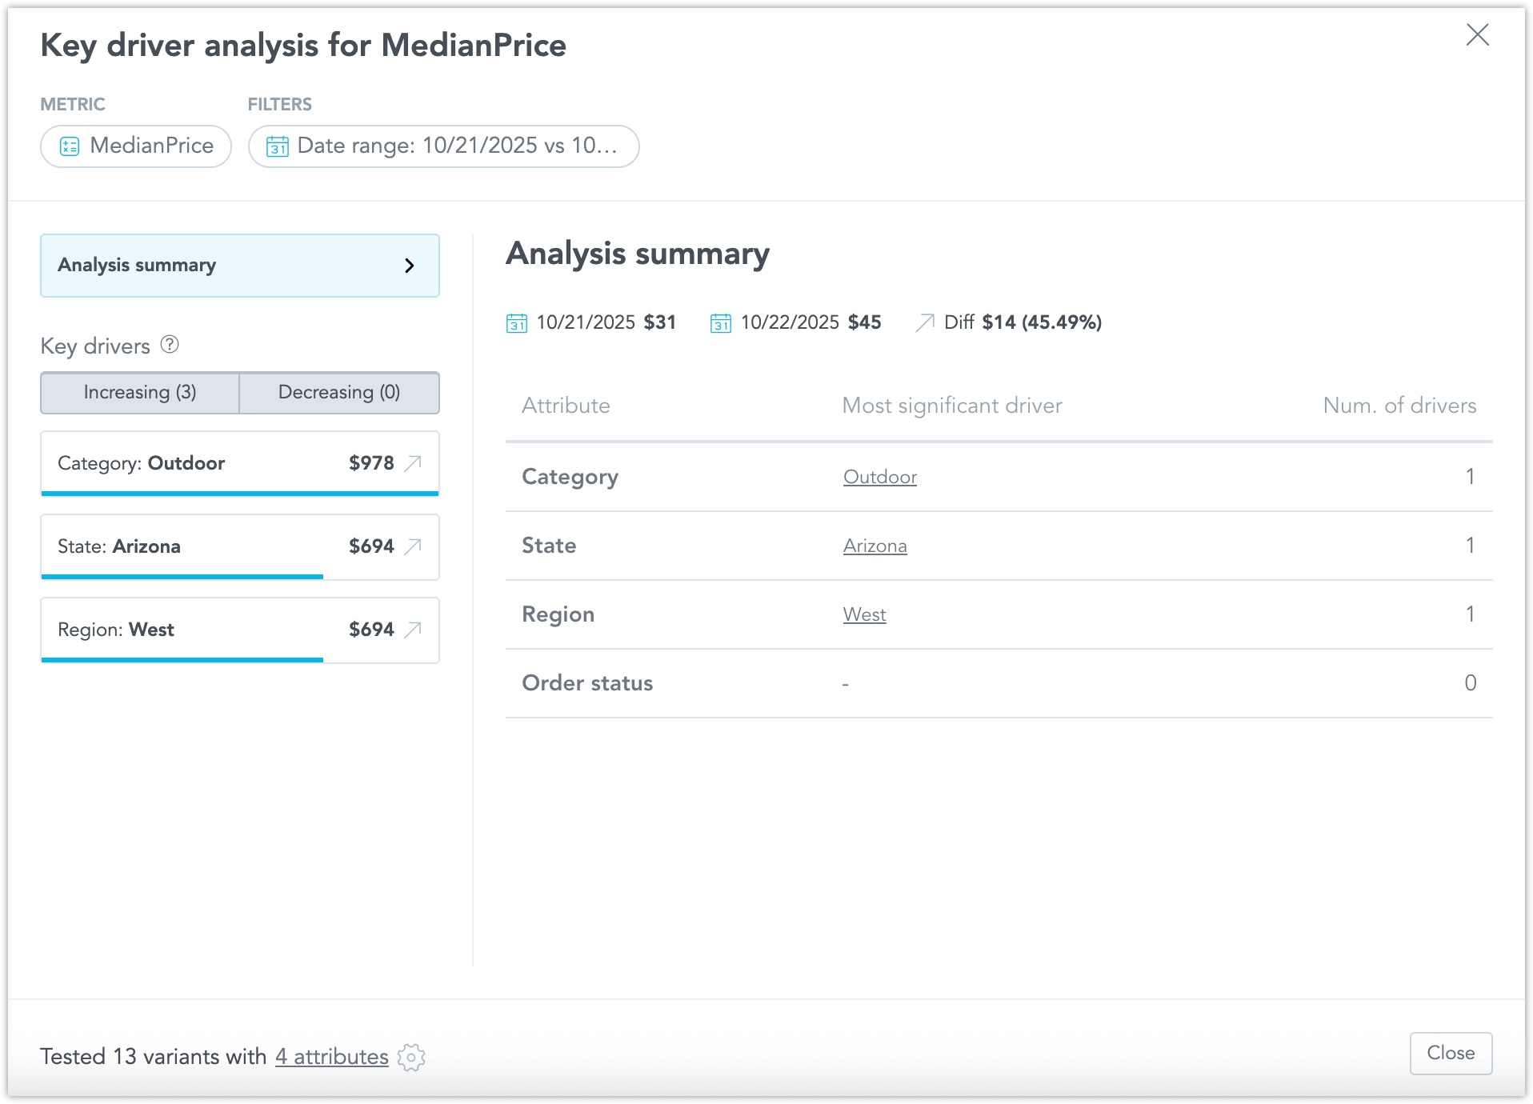
Task: Click the MedianPrice metric icon
Action: [x=70, y=146]
